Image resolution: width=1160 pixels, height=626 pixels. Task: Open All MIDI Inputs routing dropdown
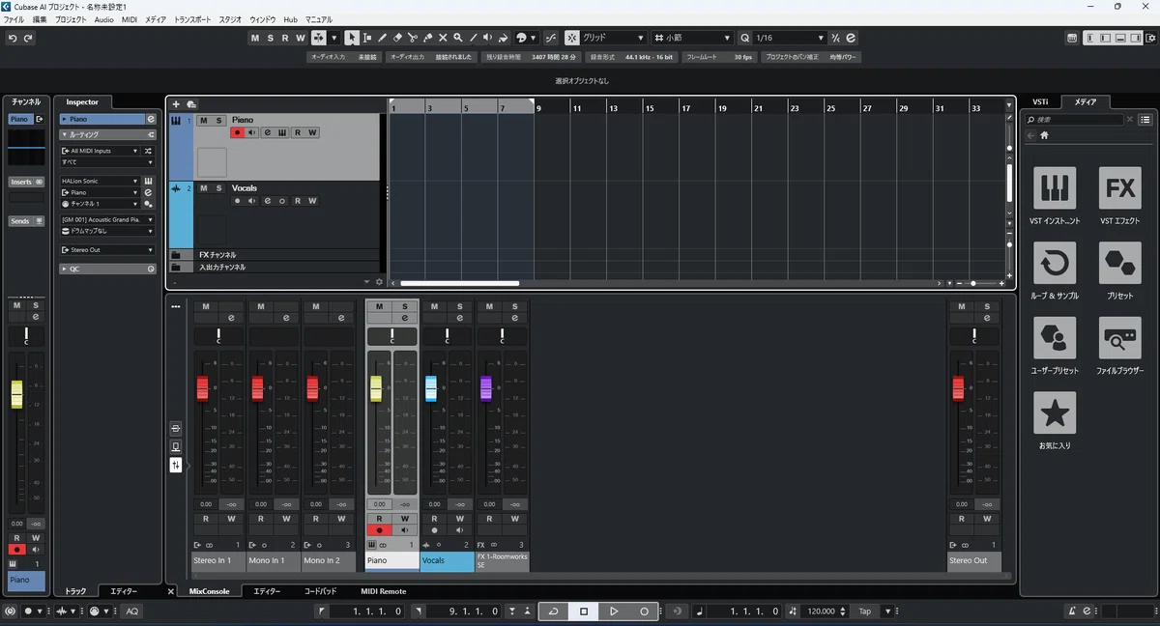100,151
